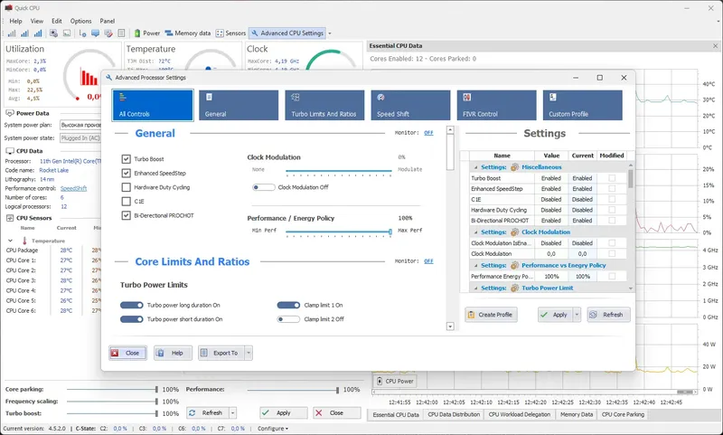Click the third bar-chart icon in toolbar

click(x=38, y=33)
